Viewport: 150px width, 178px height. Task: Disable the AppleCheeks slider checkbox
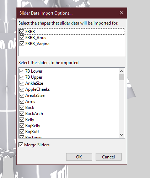point(22,89)
